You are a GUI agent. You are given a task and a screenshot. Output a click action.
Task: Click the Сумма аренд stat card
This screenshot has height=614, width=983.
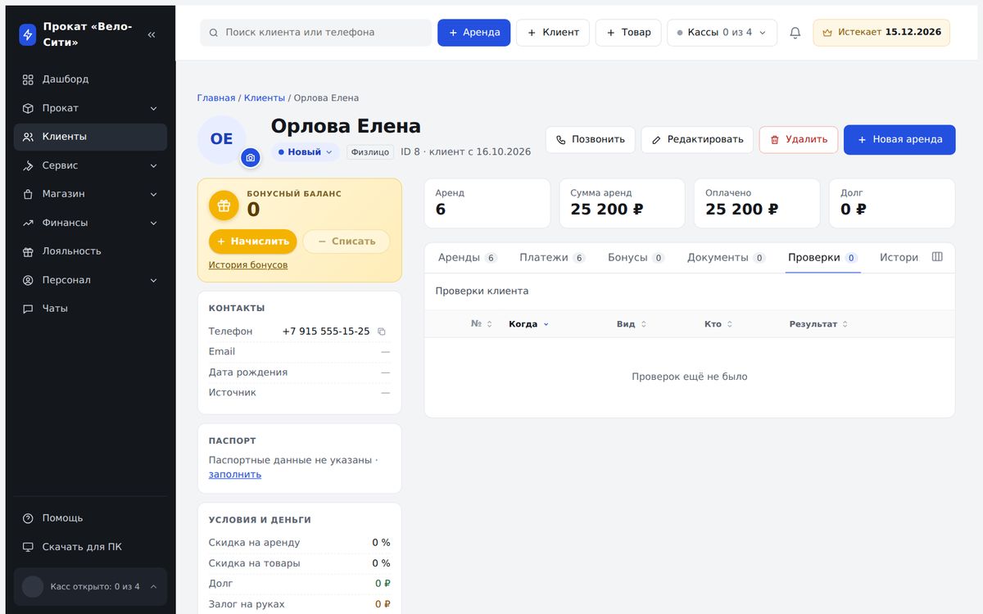[x=623, y=203]
